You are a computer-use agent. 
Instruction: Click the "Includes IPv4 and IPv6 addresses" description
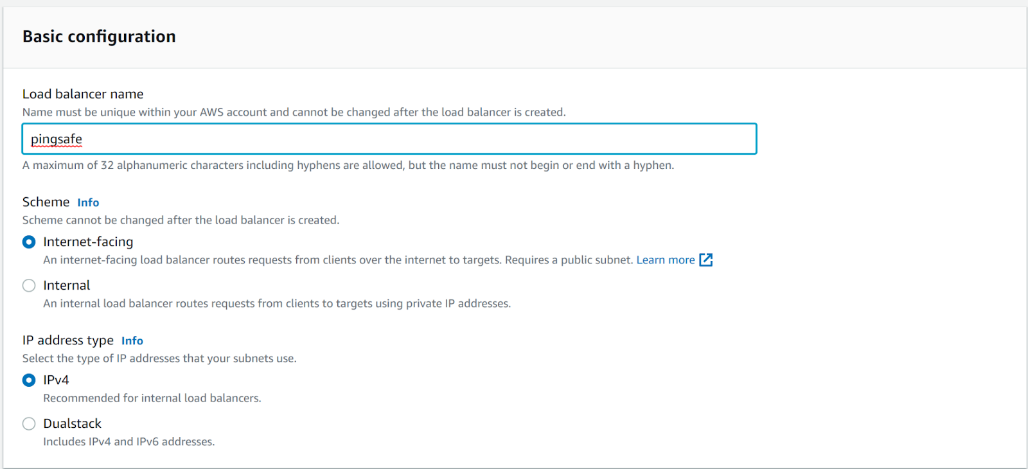point(128,441)
